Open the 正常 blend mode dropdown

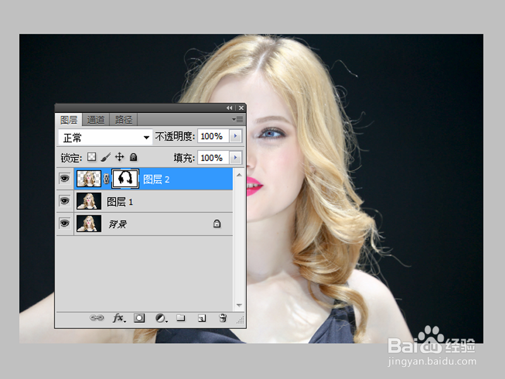coord(105,138)
